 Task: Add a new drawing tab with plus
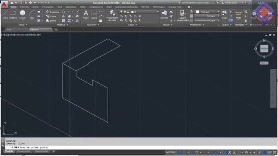pos(56,29)
